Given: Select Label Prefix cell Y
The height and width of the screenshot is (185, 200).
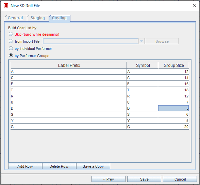Looking at the screenshot, I should pos(69,121).
